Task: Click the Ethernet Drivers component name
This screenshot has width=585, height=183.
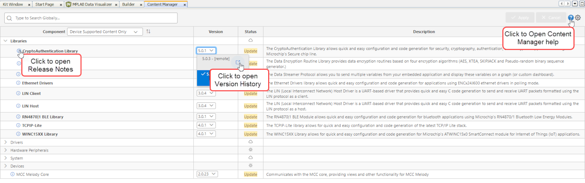Action: pyautogui.click(x=37, y=83)
